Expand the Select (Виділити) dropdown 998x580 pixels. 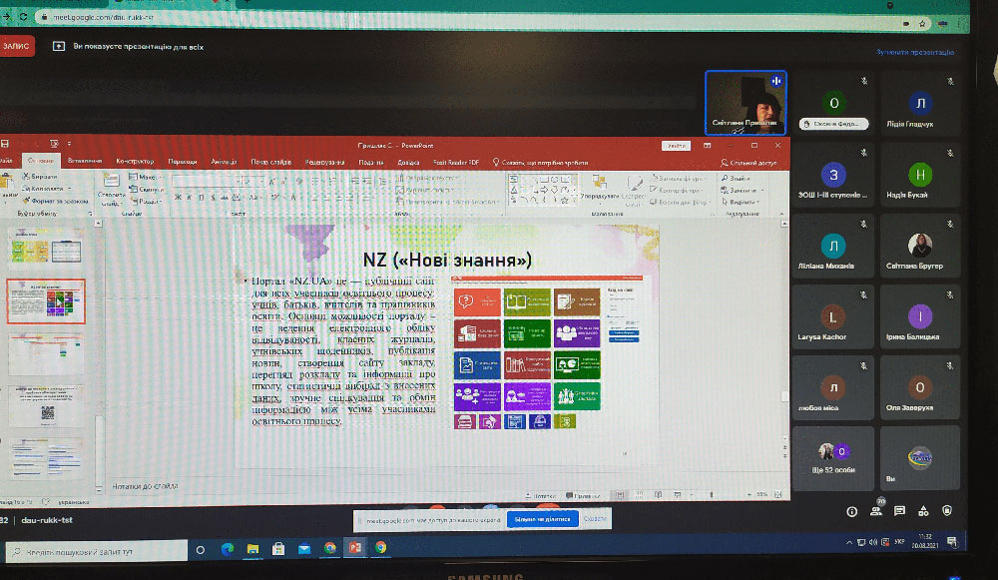click(741, 202)
